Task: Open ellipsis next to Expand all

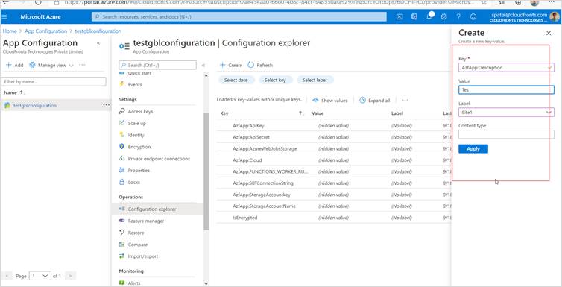Action: tap(405, 101)
